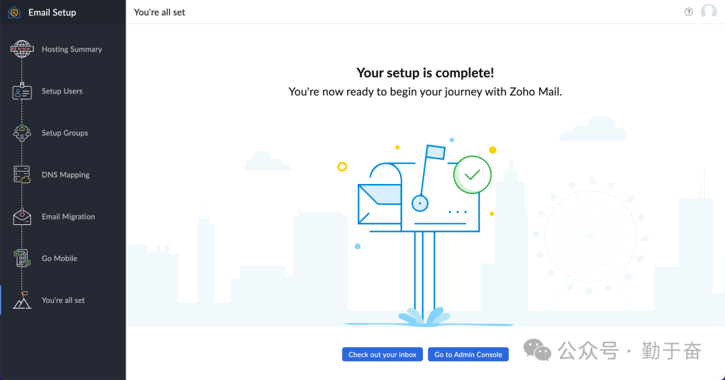This screenshot has width=725, height=380.
Task: Click the Go Mobile device icon
Action: pyautogui.click(x=22, y=258)
